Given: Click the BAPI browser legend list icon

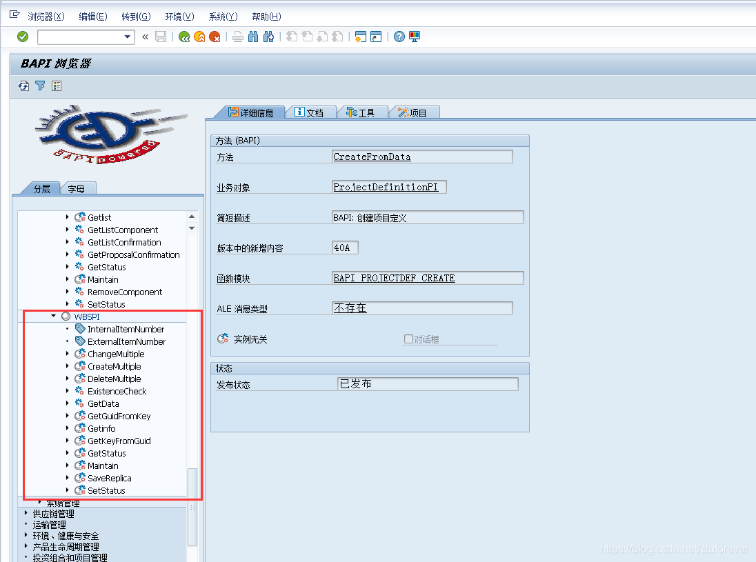Looking at the screenshot, I should point(57,86).
